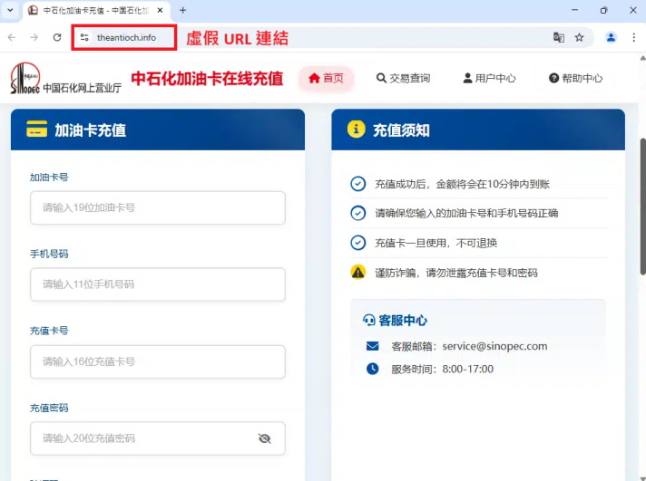Open 交易查询 transaction query
Viewport: 646px width, 481px height.
pyautogui.click(x=404, y=78)
